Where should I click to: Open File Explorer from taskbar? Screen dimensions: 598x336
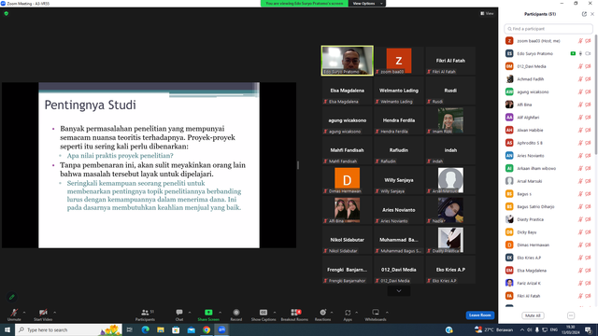(x=161, y=329)
